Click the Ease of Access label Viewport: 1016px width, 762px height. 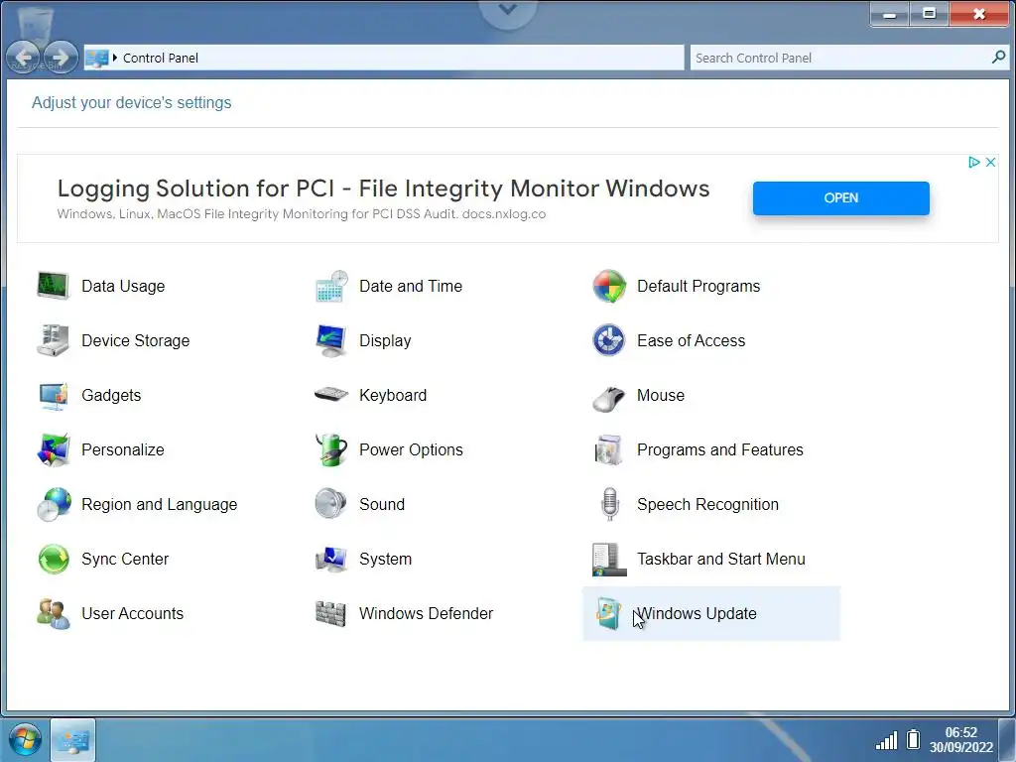coord(691,340)
